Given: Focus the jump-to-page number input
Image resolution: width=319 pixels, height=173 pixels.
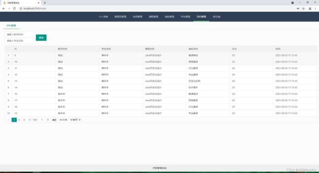Looking at the screenshot, I should [42, 120].
